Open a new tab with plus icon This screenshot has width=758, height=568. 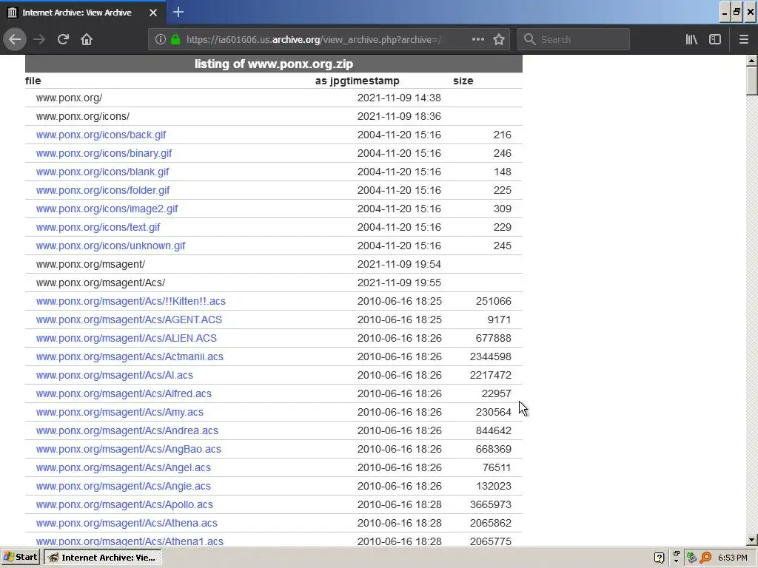point(178,12)
